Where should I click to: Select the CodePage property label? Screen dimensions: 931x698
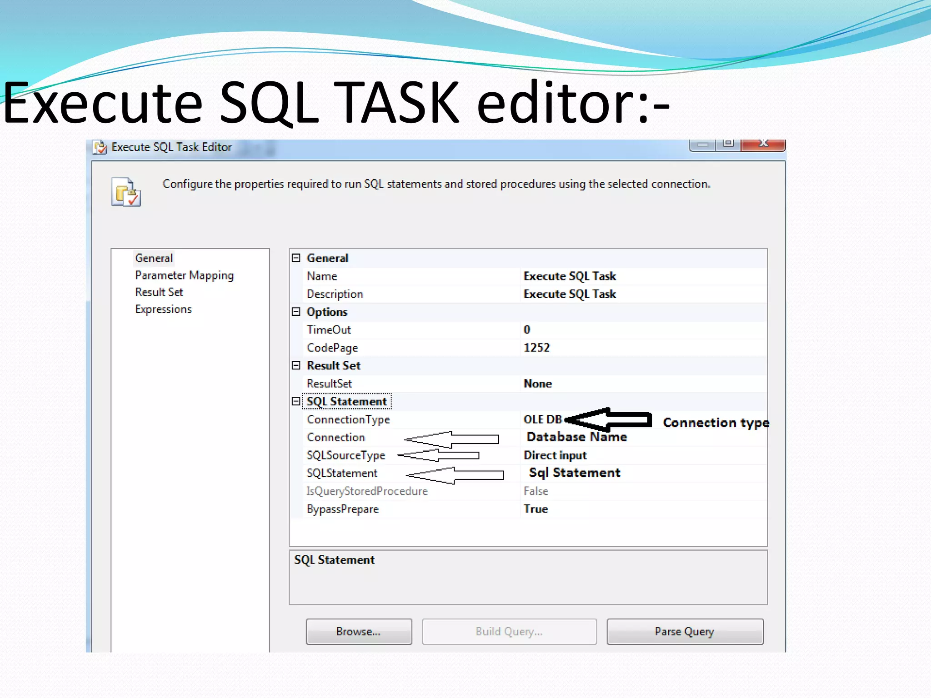click(332, 348)
